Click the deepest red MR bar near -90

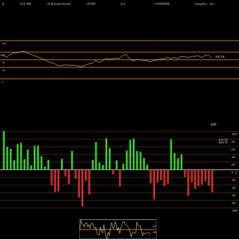click(x=82, y=188)
